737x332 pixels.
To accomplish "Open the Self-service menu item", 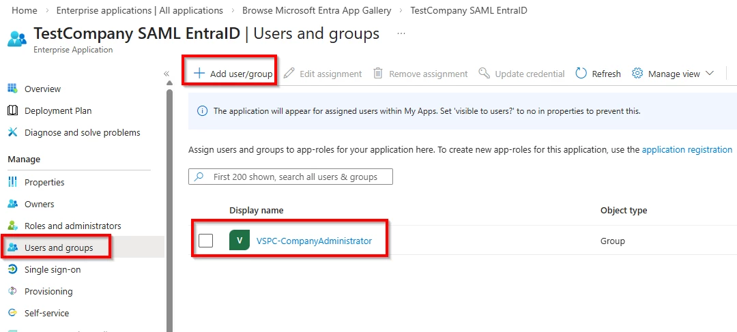I will tap(47, 313).
